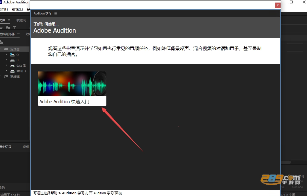Select the 文件 panel tab
Image resolution: width=307 pixels, height=196 pixels.
pos(3,20)
